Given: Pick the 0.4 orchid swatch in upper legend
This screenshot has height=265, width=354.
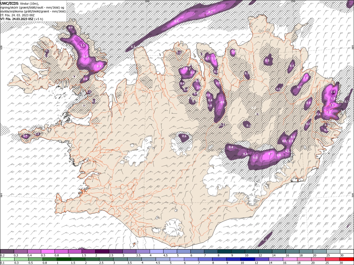Looking at the screenshot, I should point(34,251).
